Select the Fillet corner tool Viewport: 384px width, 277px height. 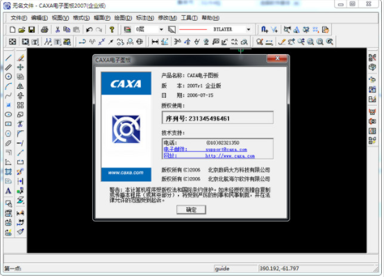20,133
